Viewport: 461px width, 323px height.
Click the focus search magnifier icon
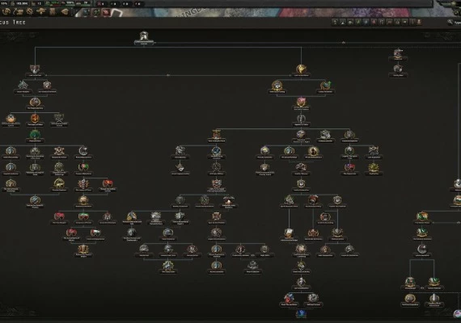pos(450,22)
